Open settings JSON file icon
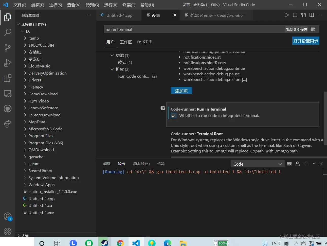Viewport: 327px width, 246px height. pyautogui.click(x=303, y=15)
